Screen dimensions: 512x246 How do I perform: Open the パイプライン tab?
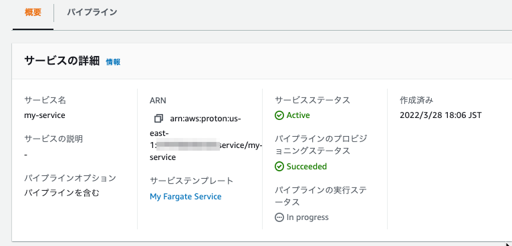92,13
